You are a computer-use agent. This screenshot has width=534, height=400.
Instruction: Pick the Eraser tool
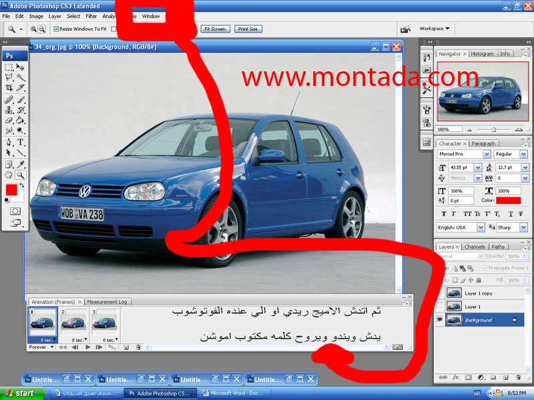9,121
